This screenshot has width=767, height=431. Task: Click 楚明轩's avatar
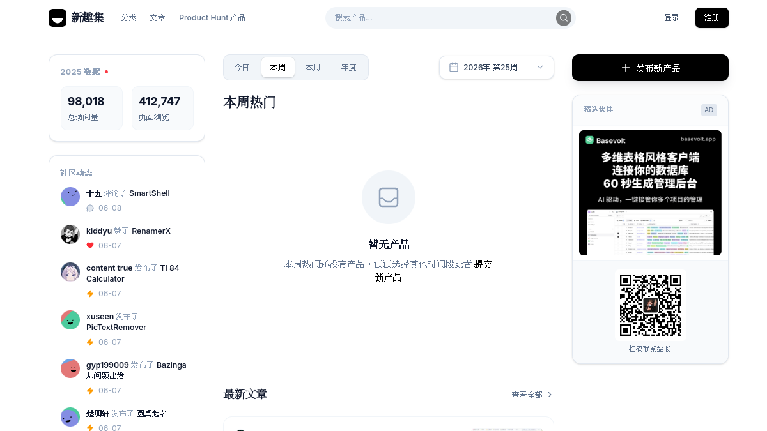point(70,417)
